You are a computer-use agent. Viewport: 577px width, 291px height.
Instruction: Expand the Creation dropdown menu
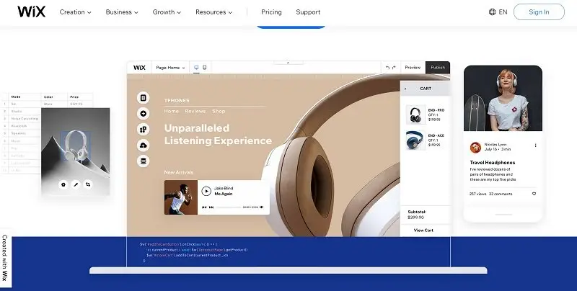75,12
